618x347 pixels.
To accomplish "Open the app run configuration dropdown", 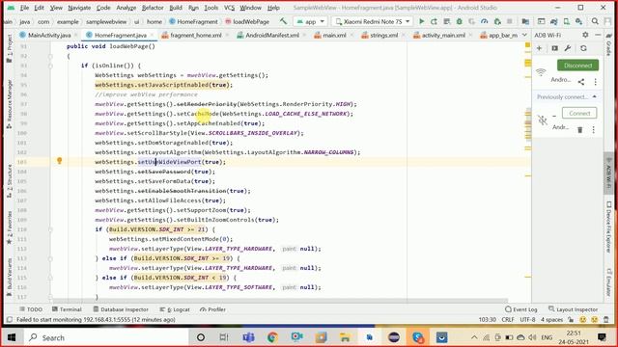I will [311, 21].
